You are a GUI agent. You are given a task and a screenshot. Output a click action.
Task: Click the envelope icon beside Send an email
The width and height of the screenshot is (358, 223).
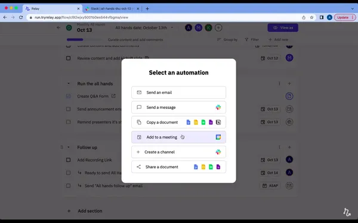click(x=139, y=92)
